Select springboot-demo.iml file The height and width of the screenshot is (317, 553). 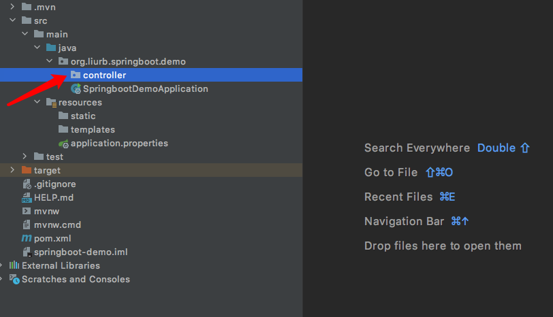point(151,252)
